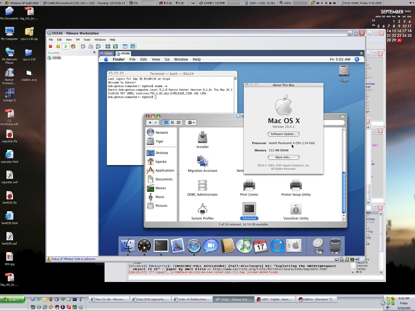Go back in Finder window
This screenshot has width=415, height=311.
[150, 122]
